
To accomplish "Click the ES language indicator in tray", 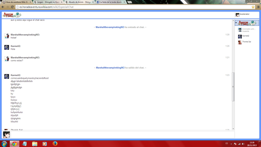I will [227, 143].
